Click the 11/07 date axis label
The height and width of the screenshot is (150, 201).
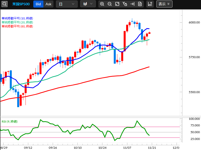tap(127, 148)
